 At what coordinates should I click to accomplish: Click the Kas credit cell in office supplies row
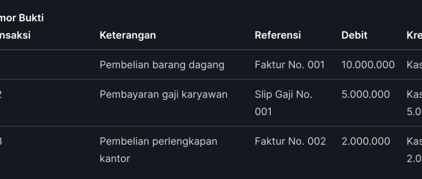click(x=414, y=141)
